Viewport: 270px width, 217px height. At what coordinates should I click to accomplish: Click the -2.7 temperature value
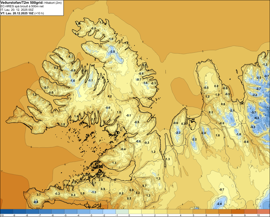[258, 89]
